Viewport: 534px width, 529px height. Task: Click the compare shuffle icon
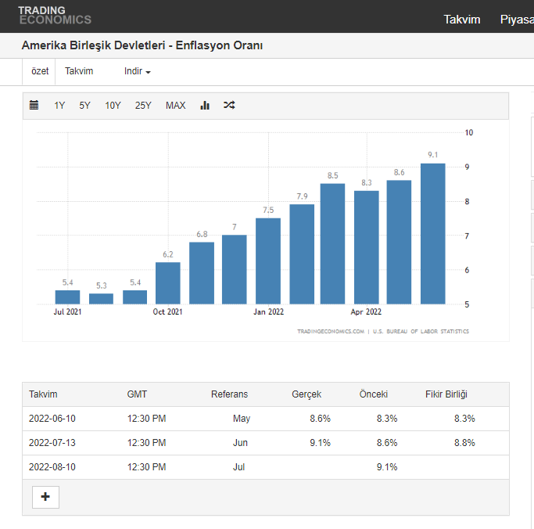(x=228, y=106)
